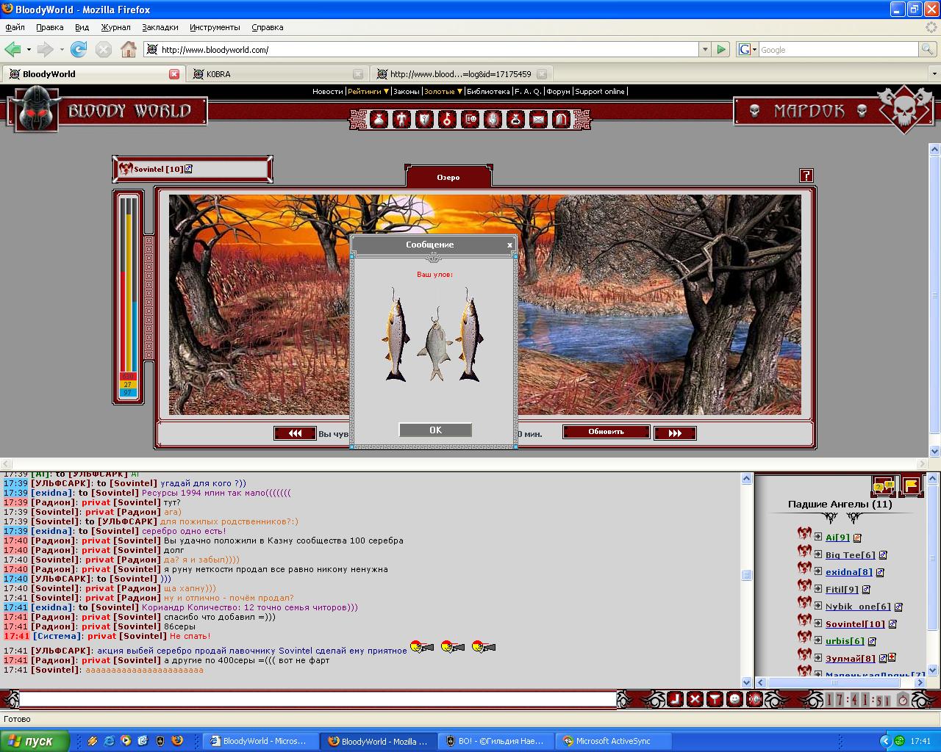Click the right triple-arrow navigation button

click(x=675, y=433)
